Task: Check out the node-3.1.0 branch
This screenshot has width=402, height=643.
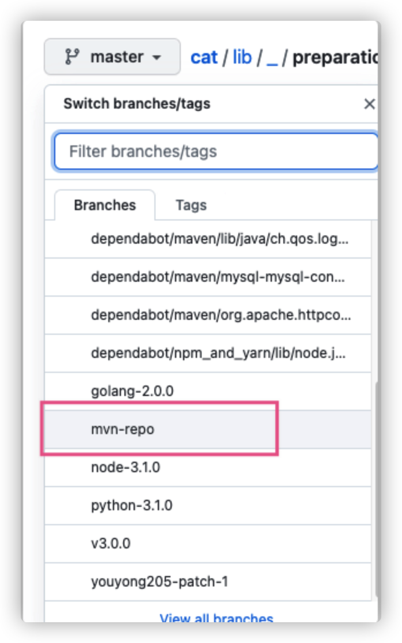Action: click(125, 468)
